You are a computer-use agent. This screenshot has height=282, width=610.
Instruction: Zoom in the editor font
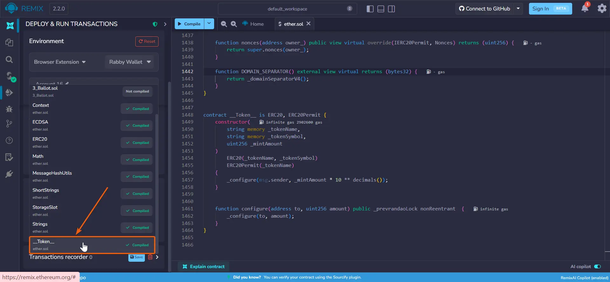click(x=234, y=24)
